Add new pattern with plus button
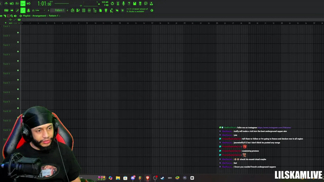 [67, 10]
